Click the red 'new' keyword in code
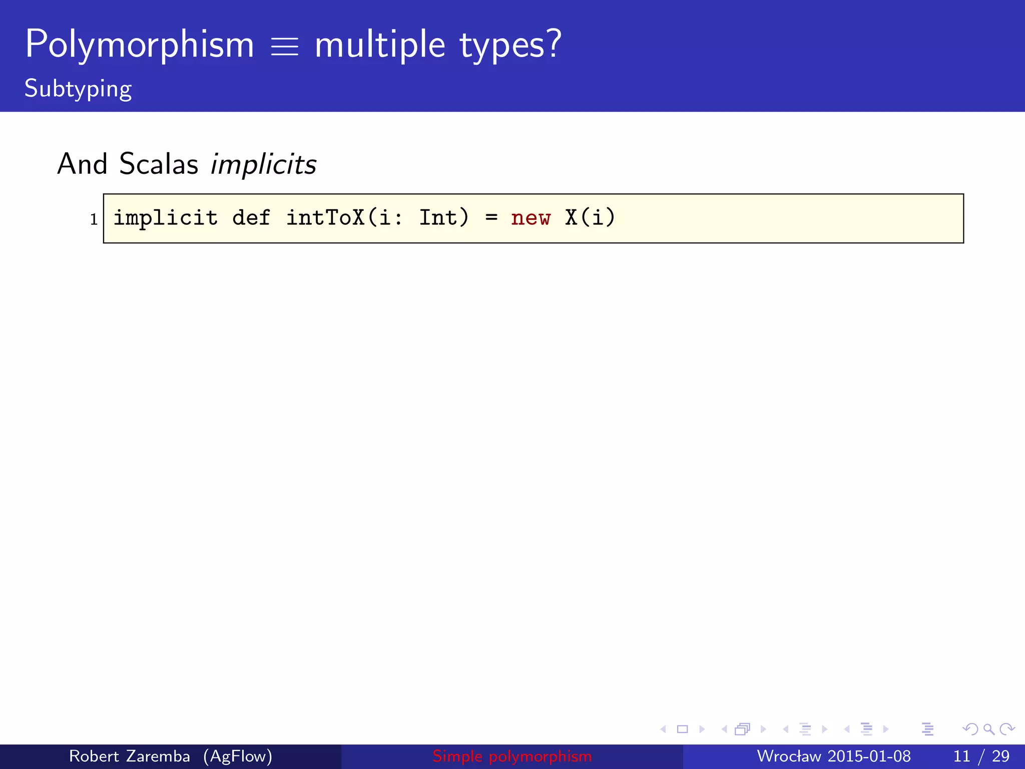The width and height of the screenshot is (1025, 769). [x=531, y=218]
